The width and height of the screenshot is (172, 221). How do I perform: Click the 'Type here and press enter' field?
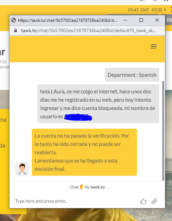pos(76,201)
